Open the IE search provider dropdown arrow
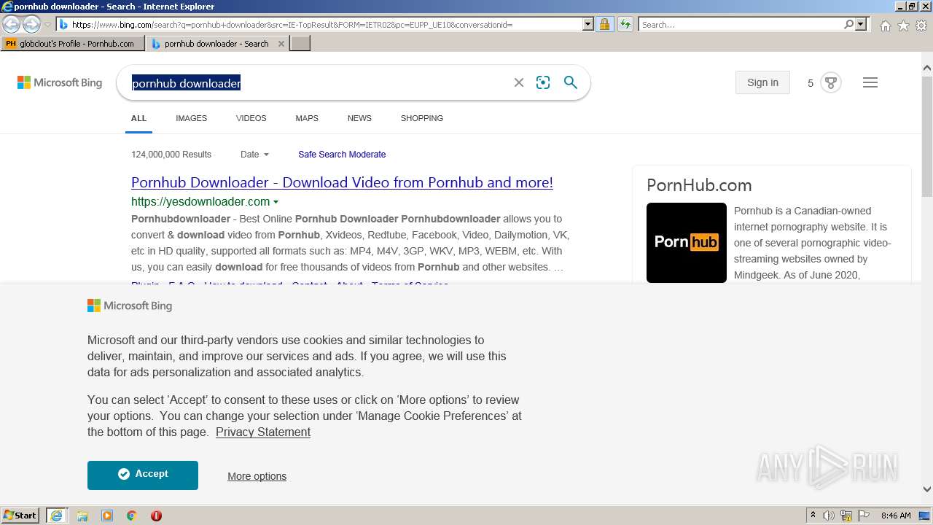 [861, 24]
